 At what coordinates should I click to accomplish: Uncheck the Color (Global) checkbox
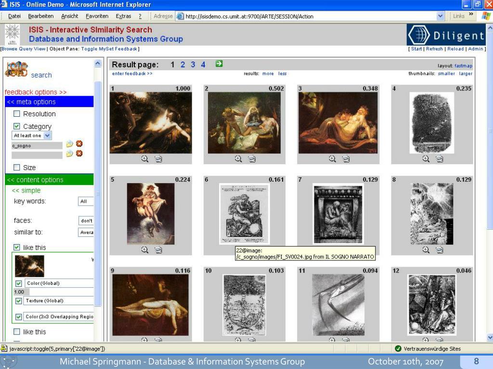point(19,283)
